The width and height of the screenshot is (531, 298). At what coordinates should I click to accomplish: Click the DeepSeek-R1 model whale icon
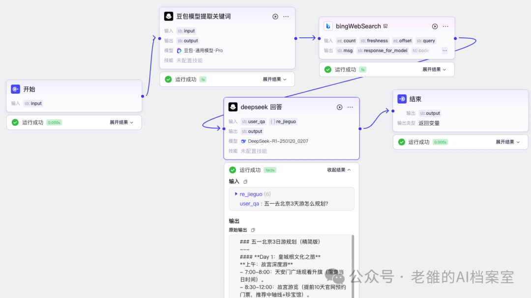243,141
